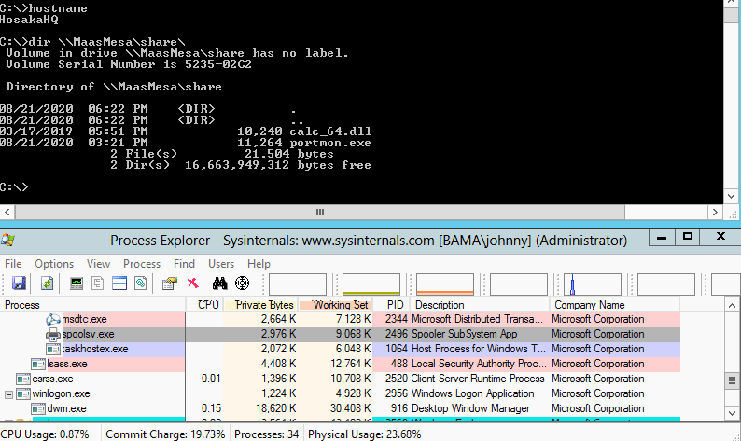Click the taskhostex.exe process icon
Viewport: 741px width, 441px height.
[53, 350]
